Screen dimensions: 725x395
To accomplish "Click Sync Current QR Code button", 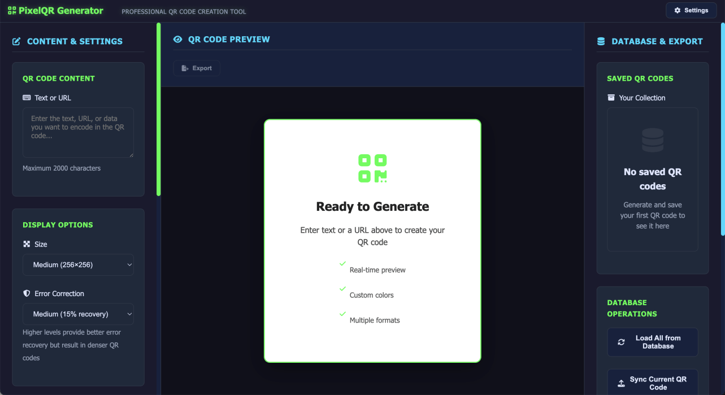I will coord(653,383).
